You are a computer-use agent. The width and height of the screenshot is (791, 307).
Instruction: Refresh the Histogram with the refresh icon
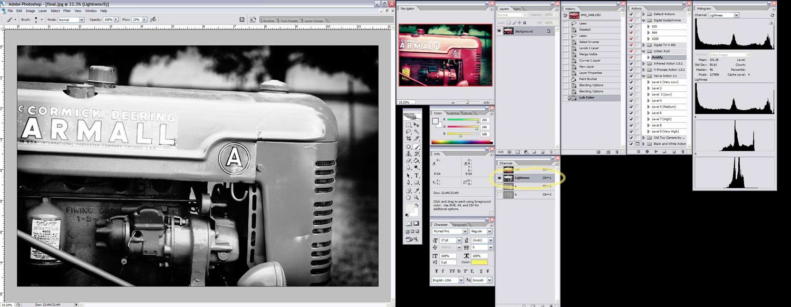click(x=773, y=15)
